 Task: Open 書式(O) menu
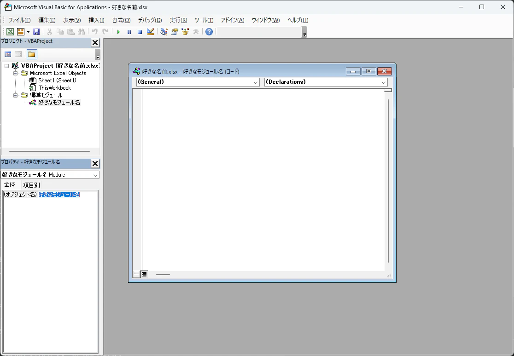click(x=121, y=20)
